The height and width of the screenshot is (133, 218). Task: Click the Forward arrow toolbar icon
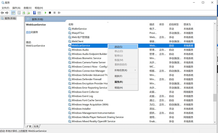coord(7,13)
